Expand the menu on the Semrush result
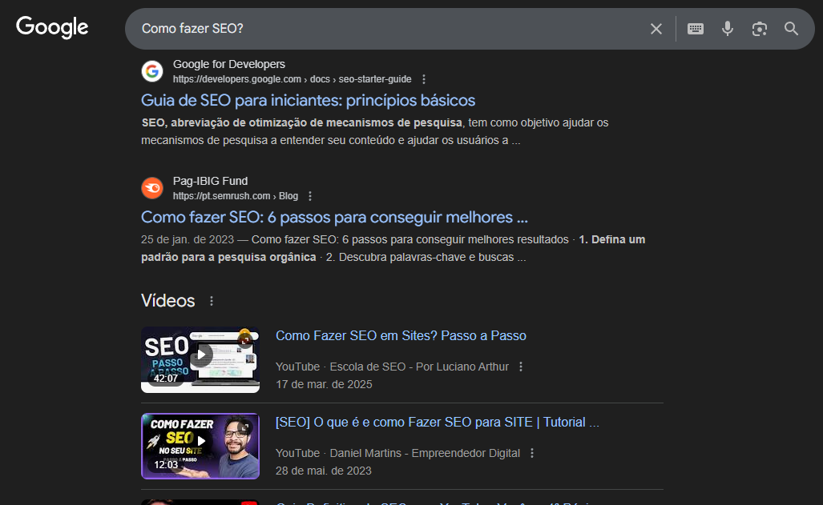This screenshot has height=505, width=823. (x=309, y=195)
